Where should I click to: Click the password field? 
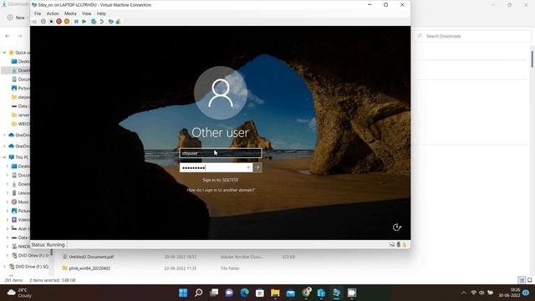[216, 167]
